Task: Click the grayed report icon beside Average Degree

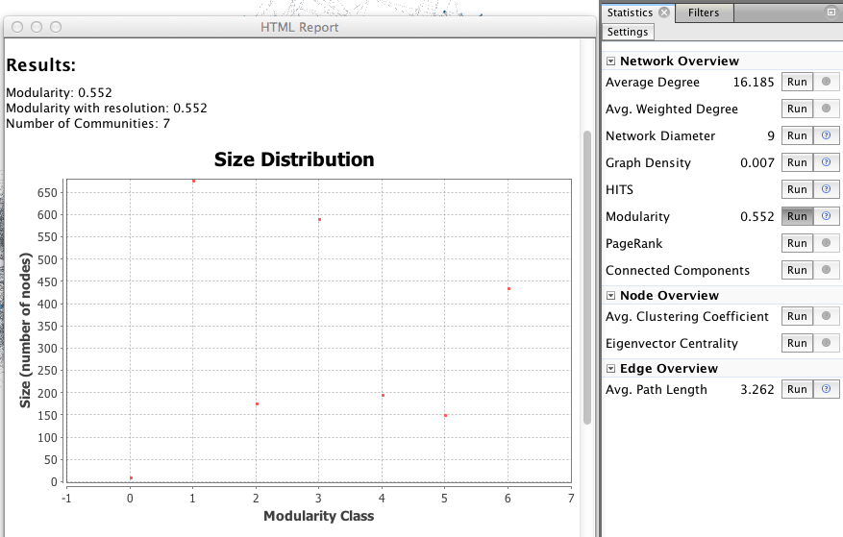Action: [826, 82]
